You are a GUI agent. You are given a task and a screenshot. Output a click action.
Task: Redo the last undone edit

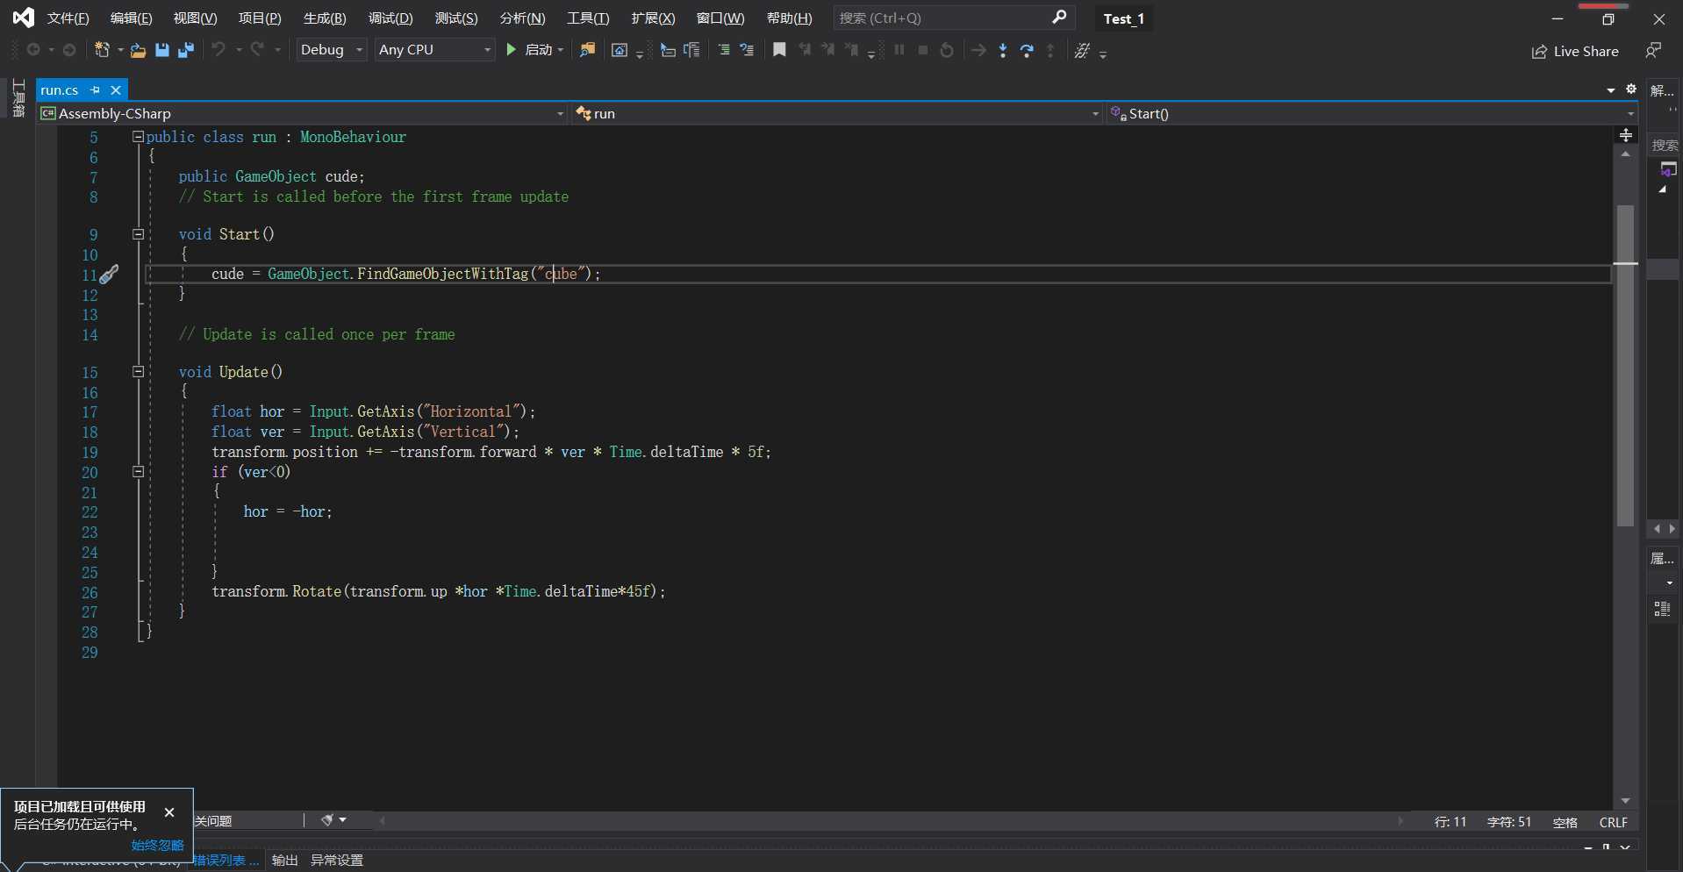pos(258,50)
